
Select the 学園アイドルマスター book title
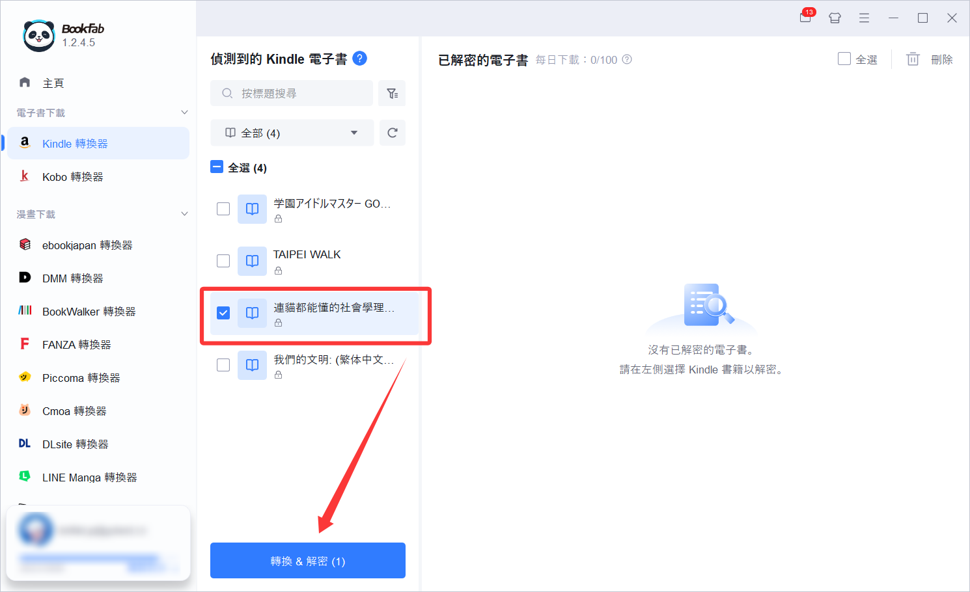tap(332, 204)
